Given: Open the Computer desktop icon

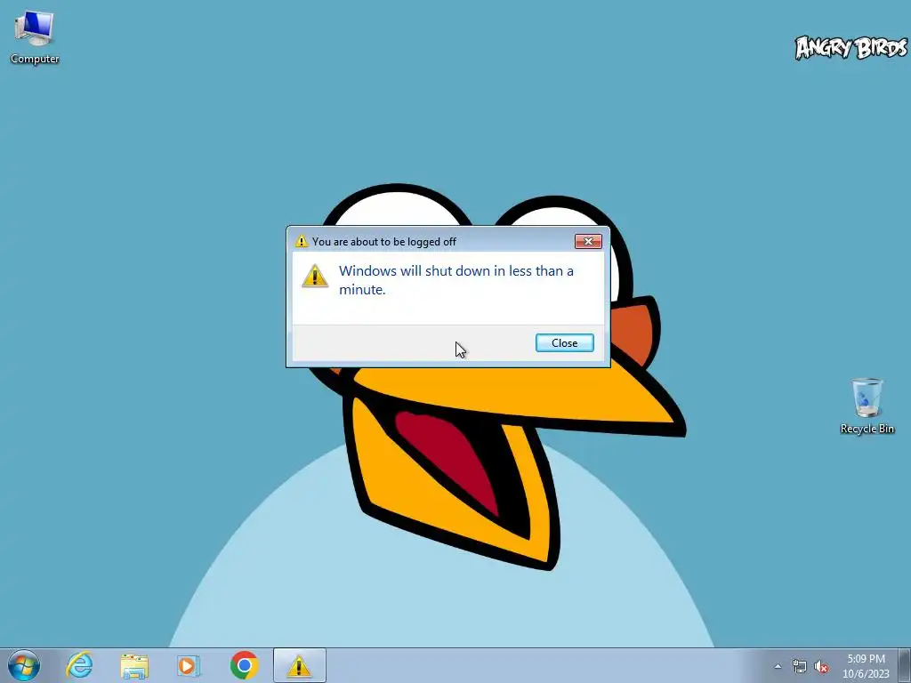Looking at the screenshot, I should pyautogui.click(x=35, y=37).
